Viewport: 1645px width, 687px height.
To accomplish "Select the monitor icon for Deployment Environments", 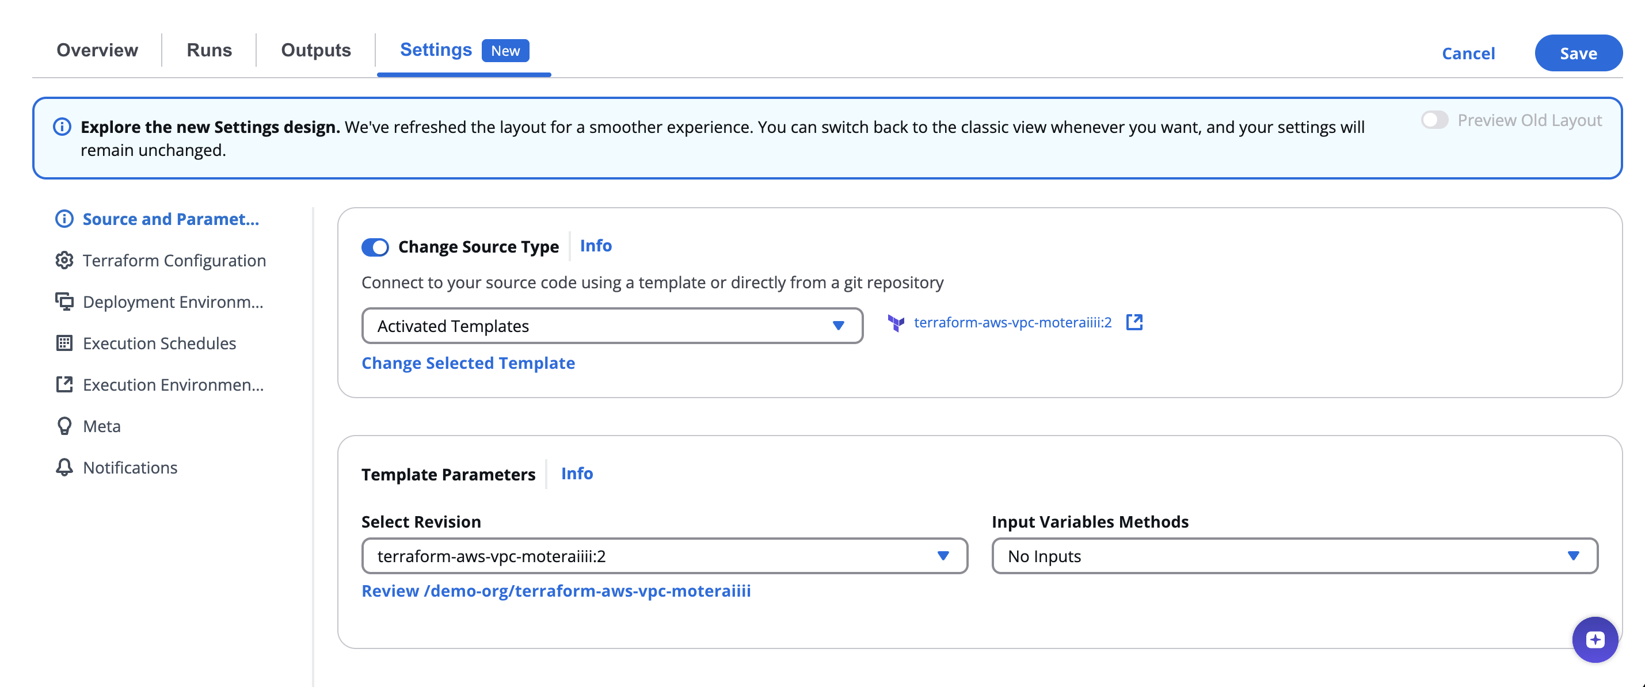I will (64, 301).
